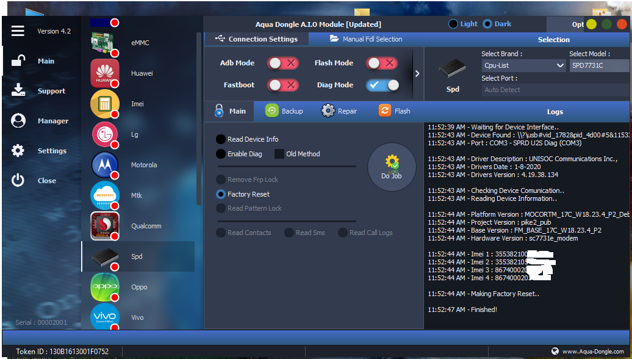Screen dimensions: 632x359
Task: Select the Read Device Info radio button
Action: 220,139
